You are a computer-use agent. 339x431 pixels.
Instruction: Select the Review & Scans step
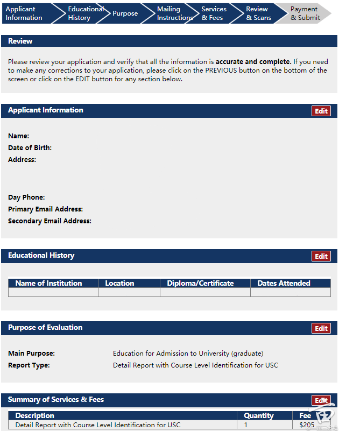tap(258, 13)
